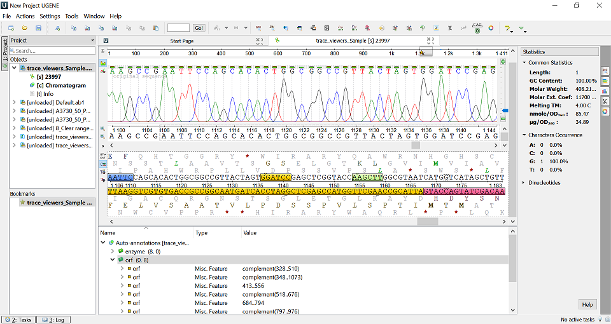This screenshot has width=611, height=324.
Task: Open the Actions menu
Action: tap(25, 16)
